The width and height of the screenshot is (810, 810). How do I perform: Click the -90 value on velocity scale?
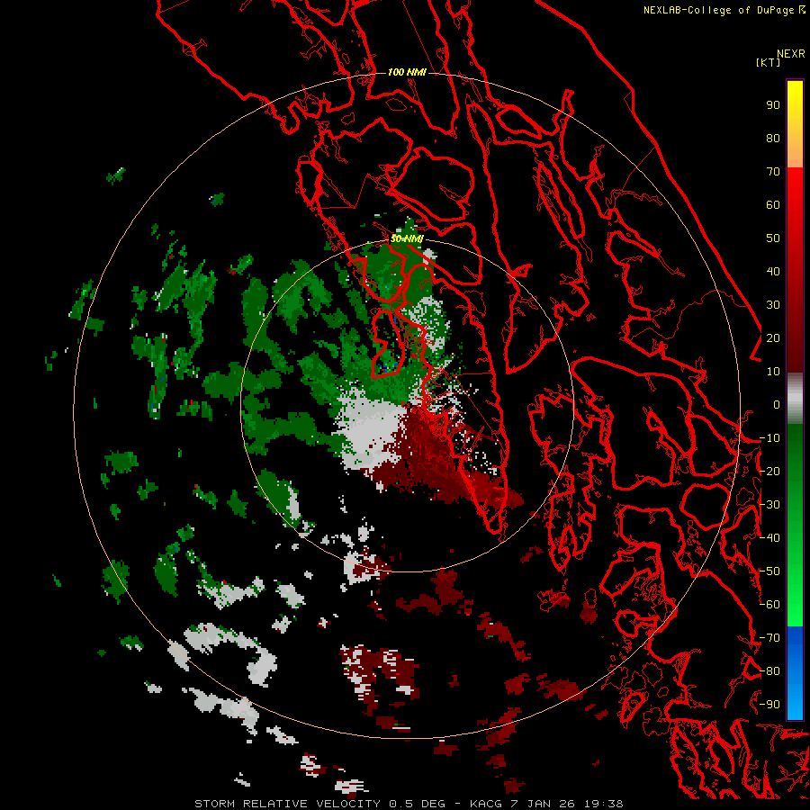[x=769, y=705]
